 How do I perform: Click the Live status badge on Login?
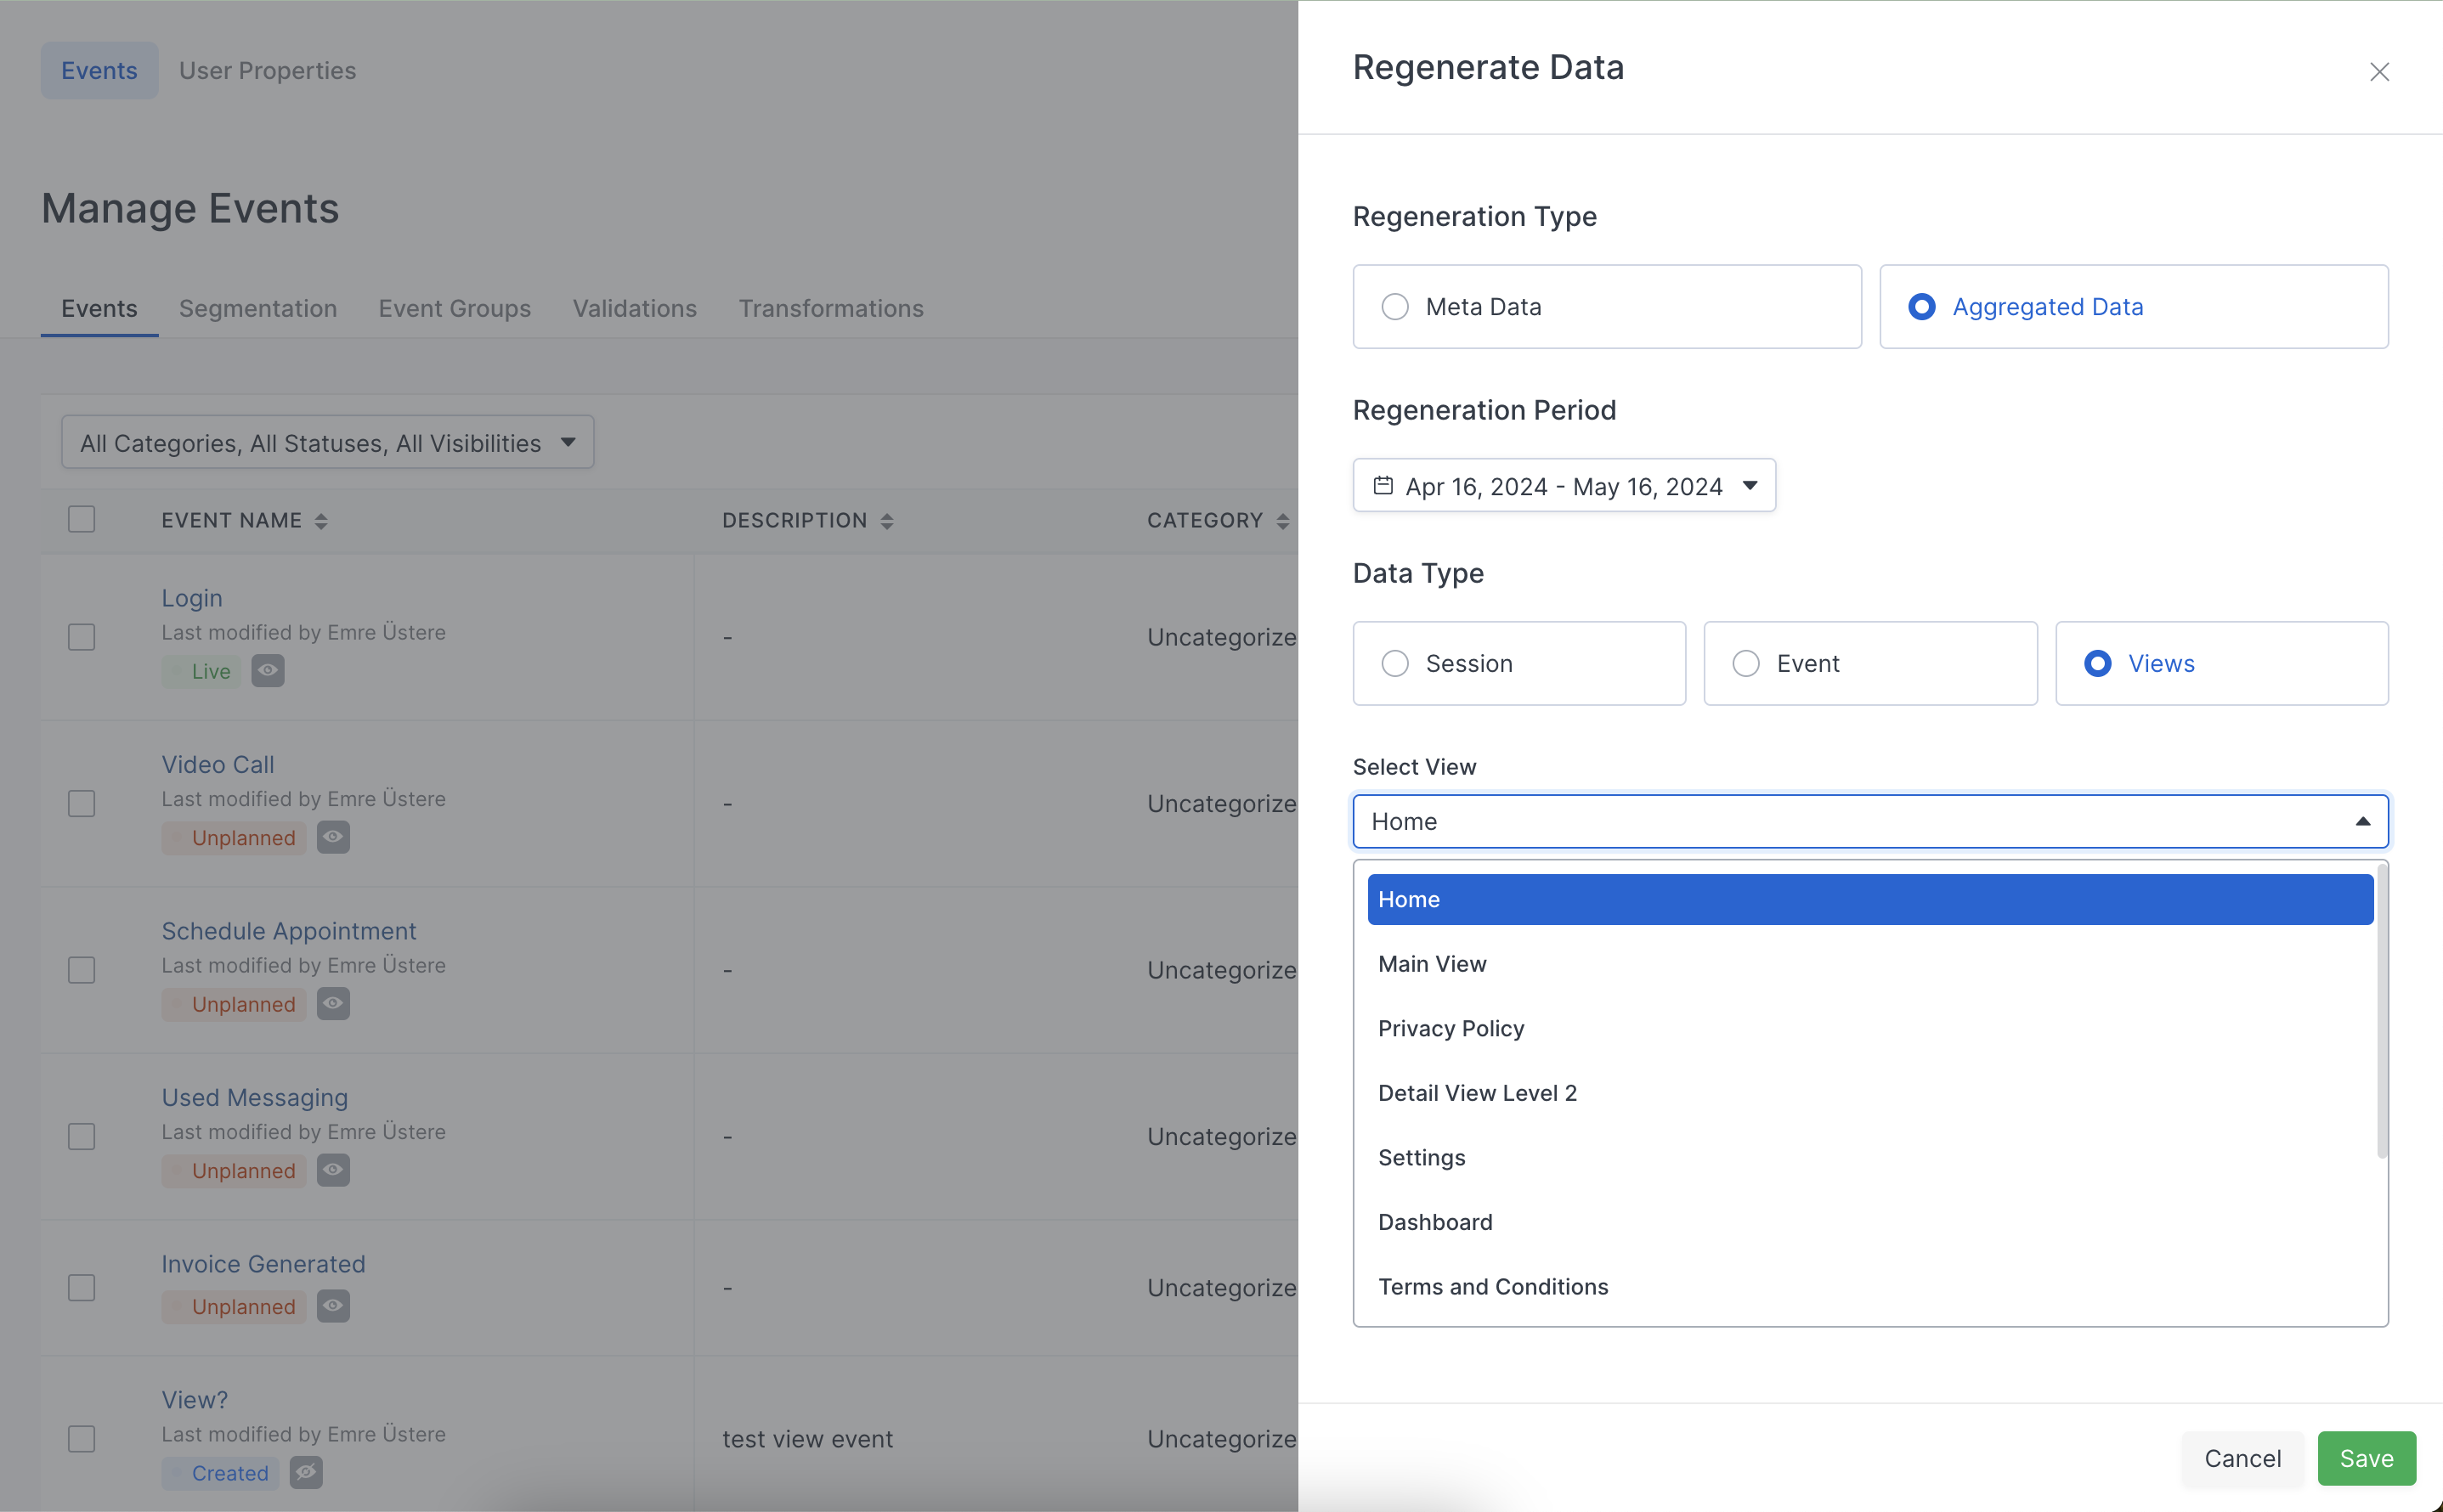click(201, 671)
